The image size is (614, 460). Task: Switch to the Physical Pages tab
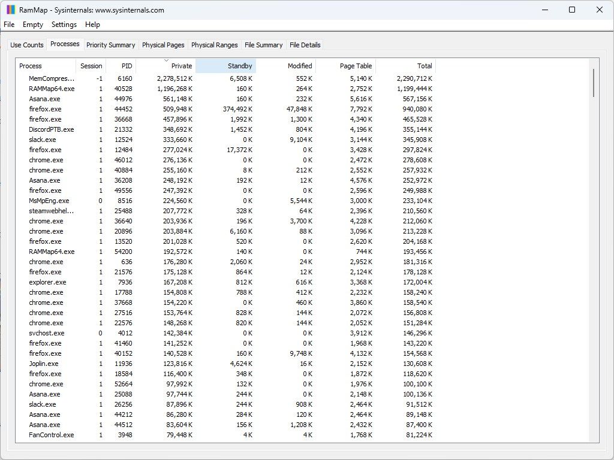coord(163,45)
